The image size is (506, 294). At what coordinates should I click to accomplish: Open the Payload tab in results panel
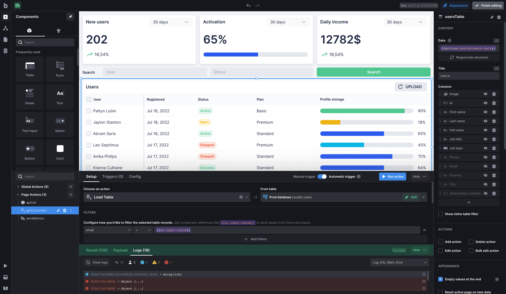pos(120,250)
